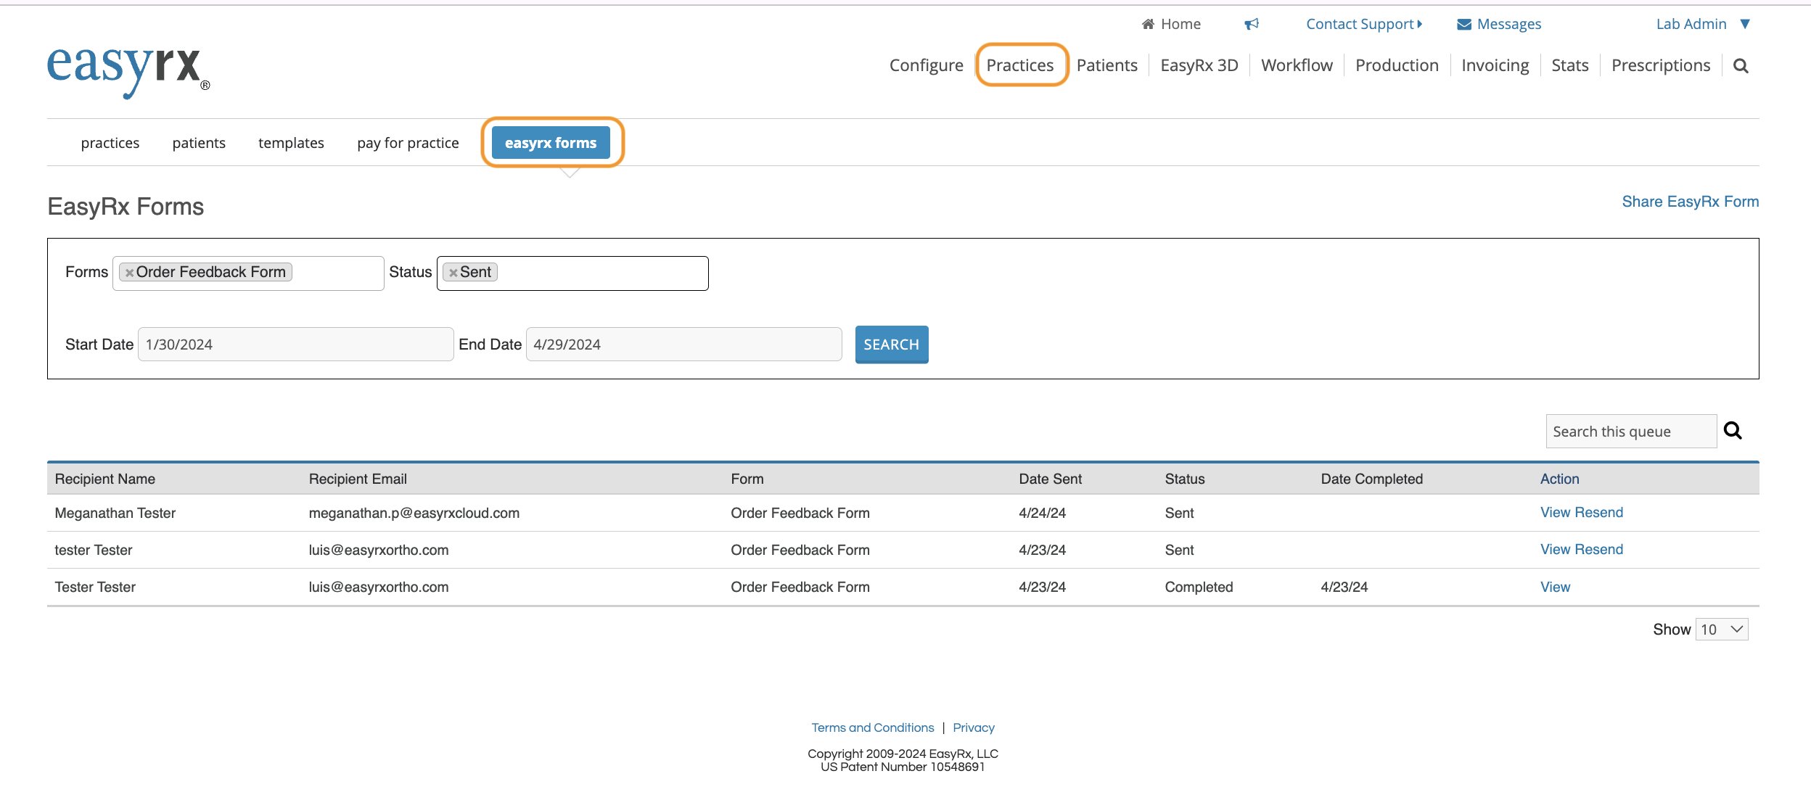The width and height of the screenshot is (1811, 808).
Task: Click the Messages envelope icon
Action: (1464, 25)
